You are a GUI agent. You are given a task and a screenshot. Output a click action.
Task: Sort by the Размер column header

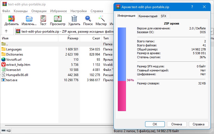point(69,38)
